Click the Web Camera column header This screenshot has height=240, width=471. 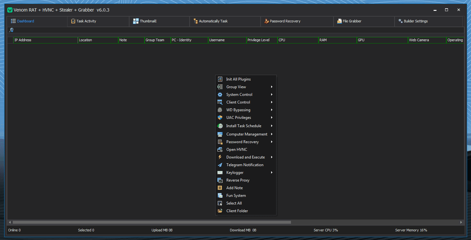click(427, 40)
